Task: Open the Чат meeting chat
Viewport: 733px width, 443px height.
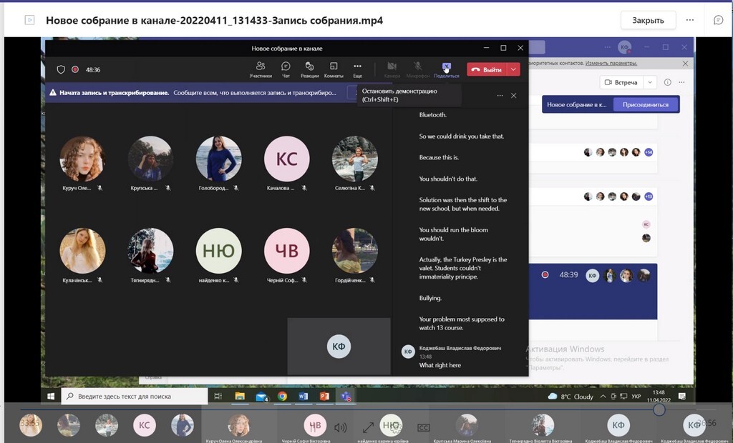Action: (x=286, y=69)
